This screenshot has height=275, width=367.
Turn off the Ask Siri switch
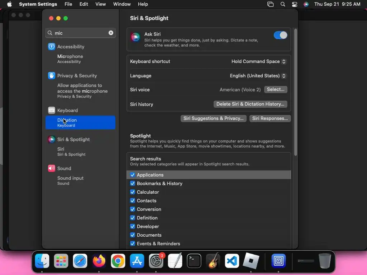click(280, 35)
